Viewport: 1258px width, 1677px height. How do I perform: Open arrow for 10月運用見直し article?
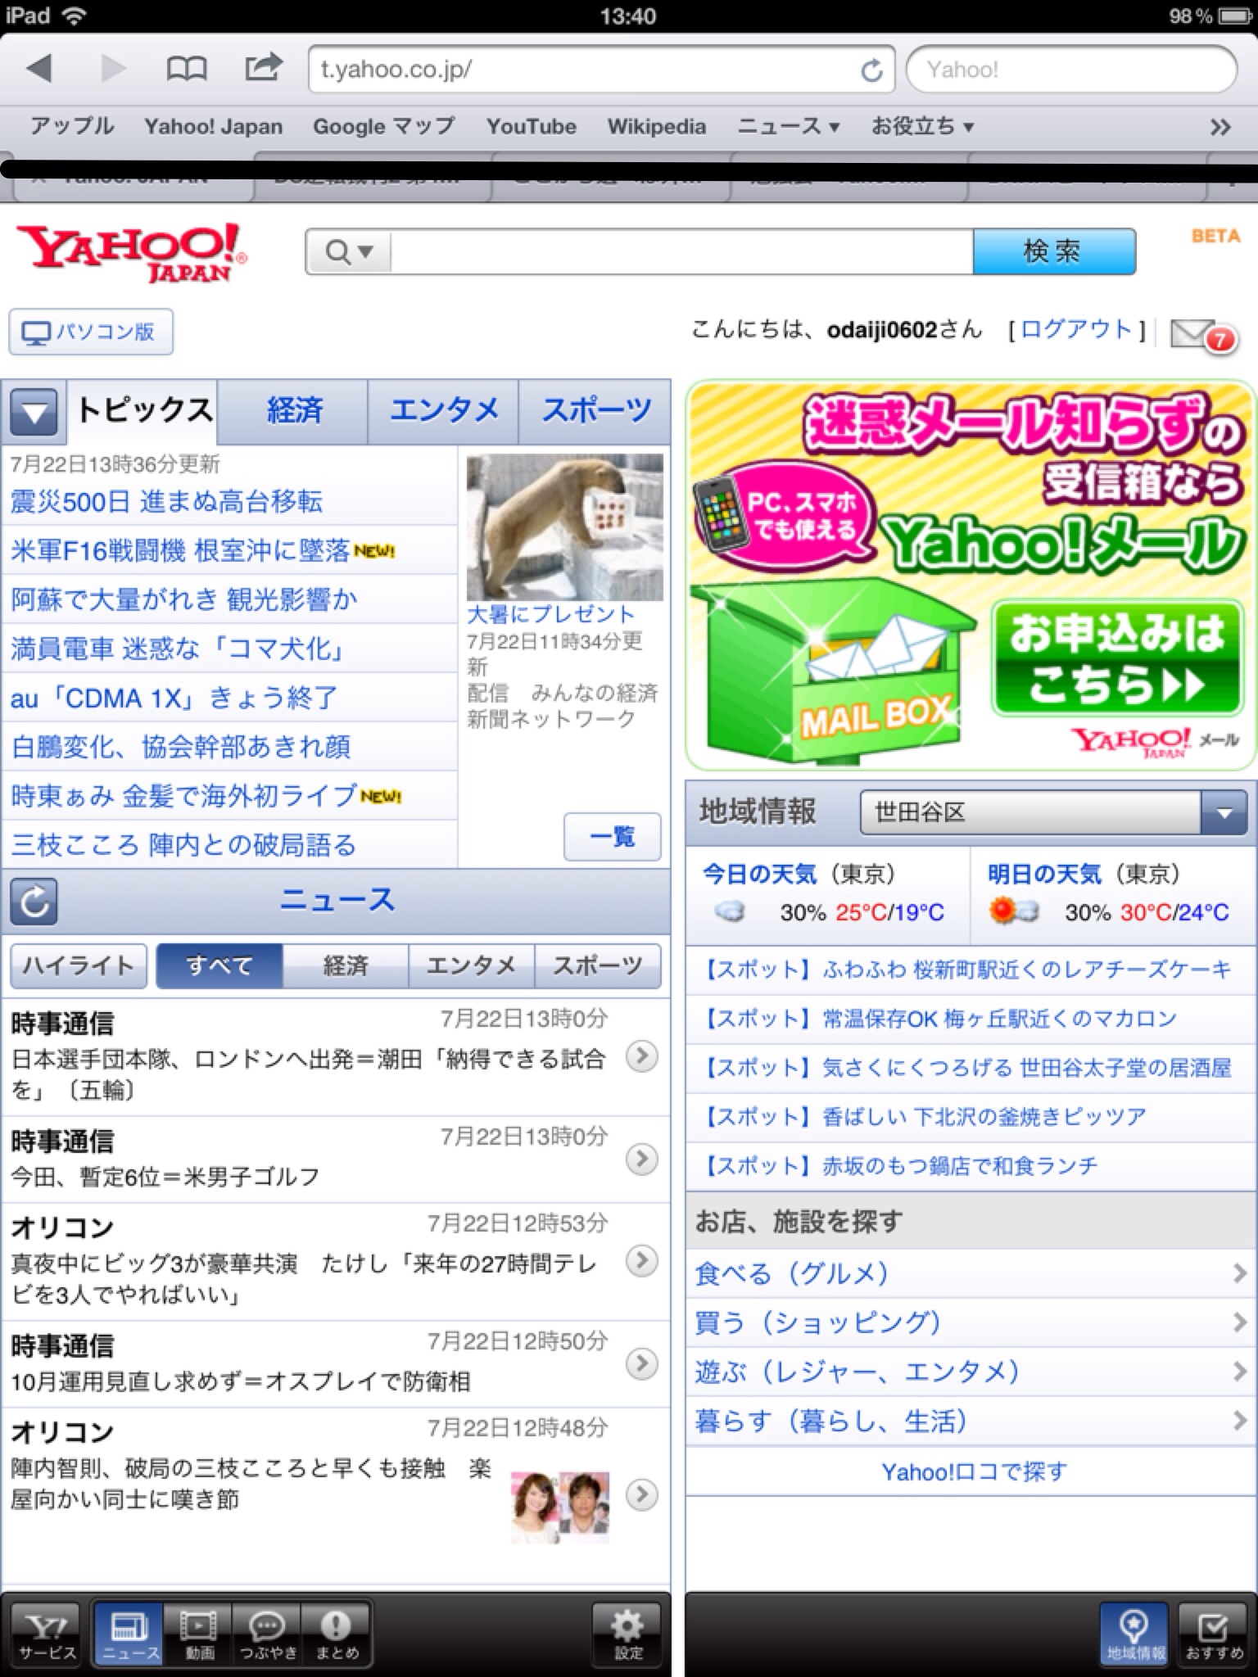pos(642,1363)
